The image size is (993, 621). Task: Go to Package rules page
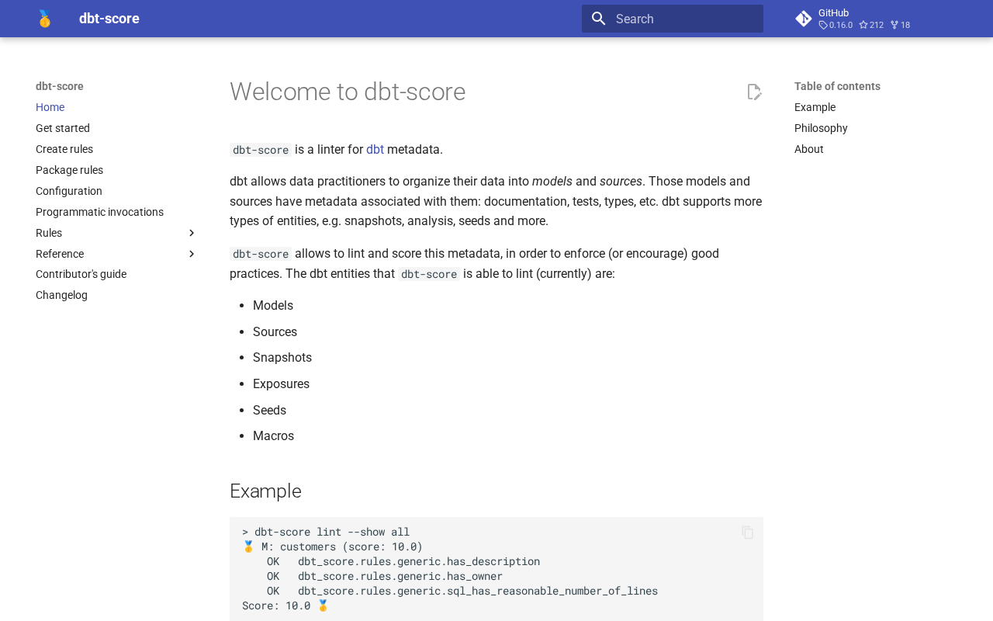[x=69, y=170]
